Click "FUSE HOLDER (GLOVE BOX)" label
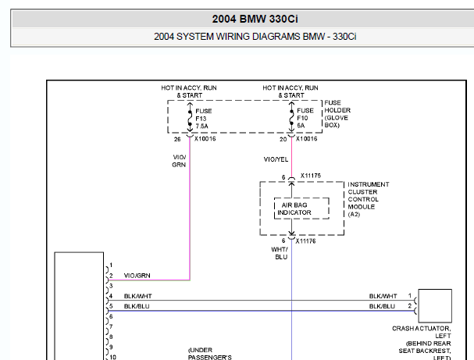 pyautogui.click(x=337, y=114)
